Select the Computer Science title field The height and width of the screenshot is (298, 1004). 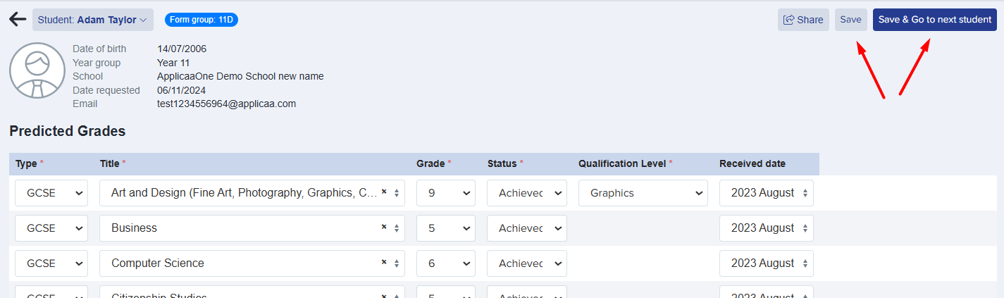252,263
